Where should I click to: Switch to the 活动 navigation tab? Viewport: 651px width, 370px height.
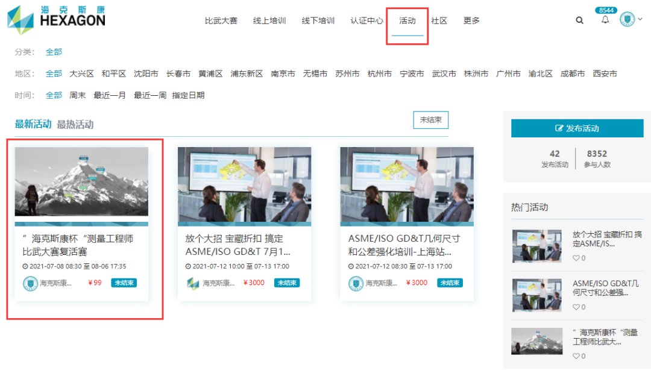point(407,20)
